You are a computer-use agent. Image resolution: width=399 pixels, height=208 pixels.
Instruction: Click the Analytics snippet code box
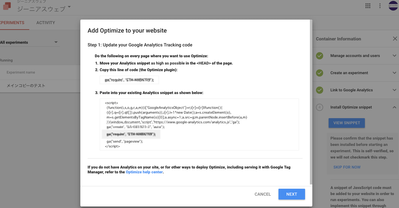199,124
